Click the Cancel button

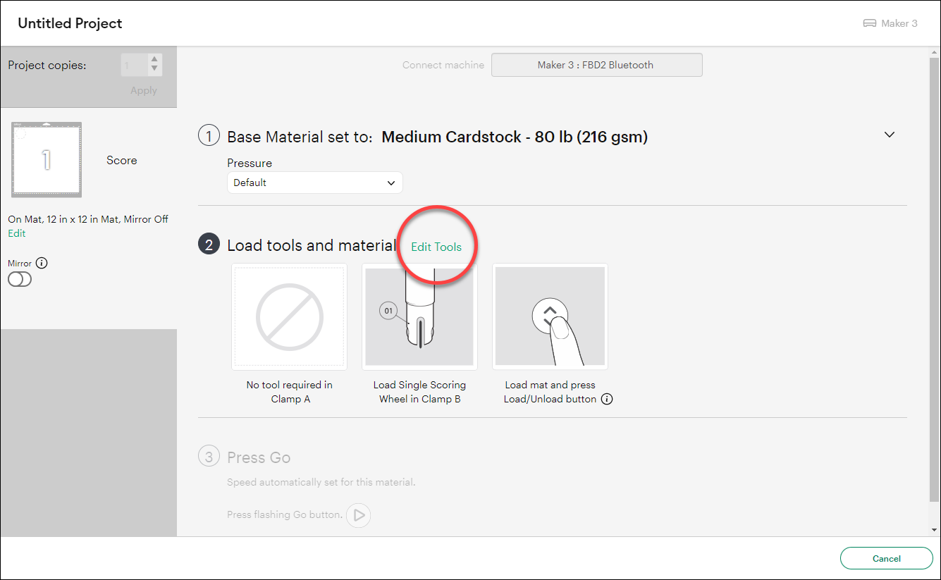pyautogui.click(x=886, y=558)
